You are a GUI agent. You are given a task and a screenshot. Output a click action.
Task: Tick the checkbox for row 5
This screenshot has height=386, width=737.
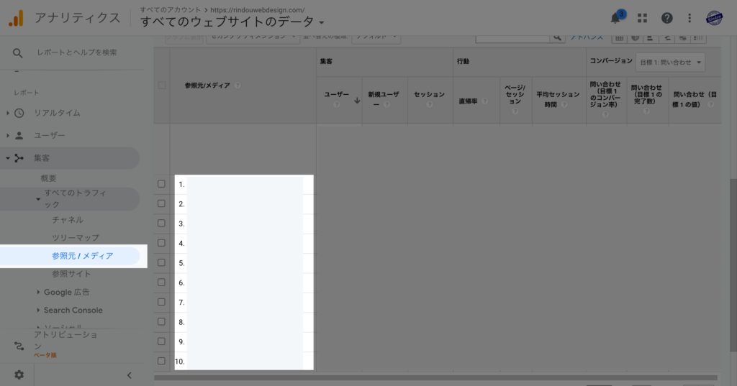(161, 262)
